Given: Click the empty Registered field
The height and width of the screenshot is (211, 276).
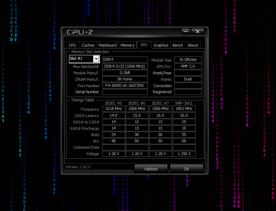Looking at the screenshot, I should (x=188, y=92).
